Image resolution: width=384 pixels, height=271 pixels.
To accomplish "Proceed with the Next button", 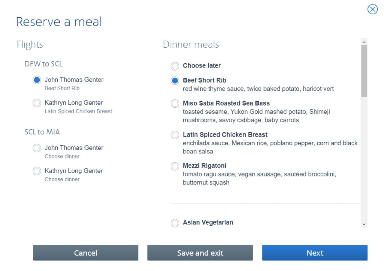I will [x=315, y=253].
